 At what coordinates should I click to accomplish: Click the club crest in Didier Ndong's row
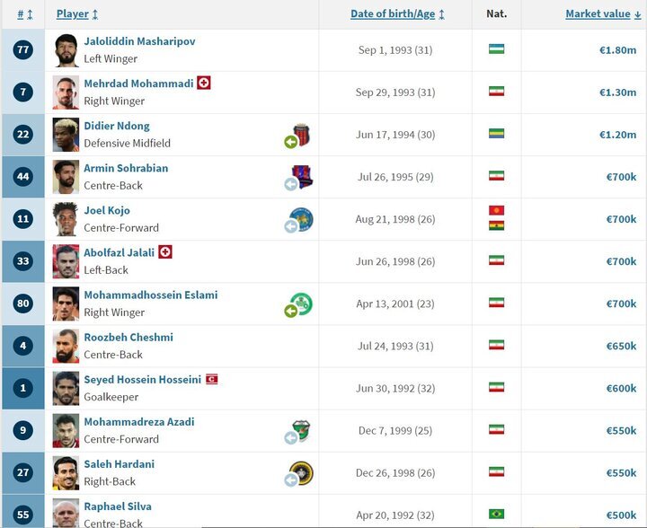click(302, 135)
